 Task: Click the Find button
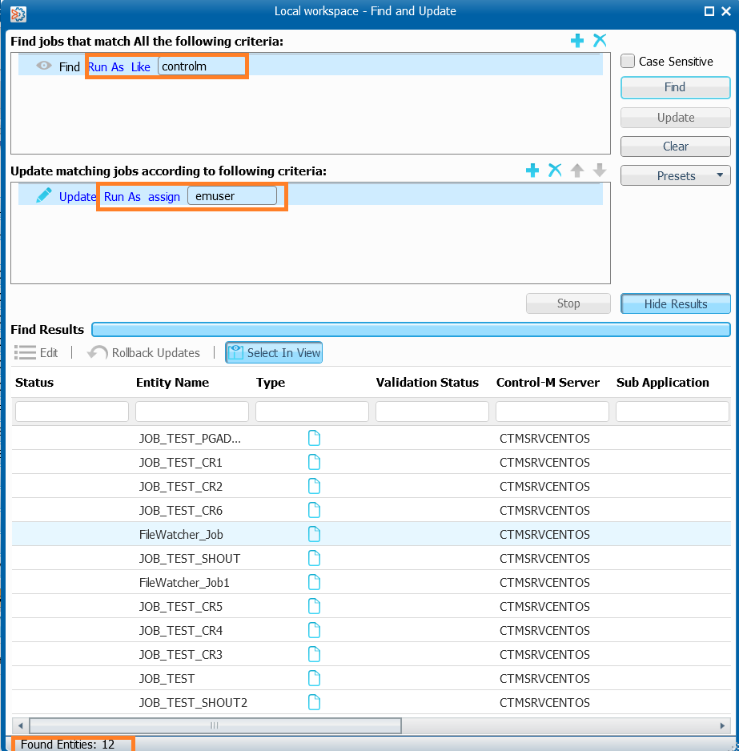pos(675,87)
